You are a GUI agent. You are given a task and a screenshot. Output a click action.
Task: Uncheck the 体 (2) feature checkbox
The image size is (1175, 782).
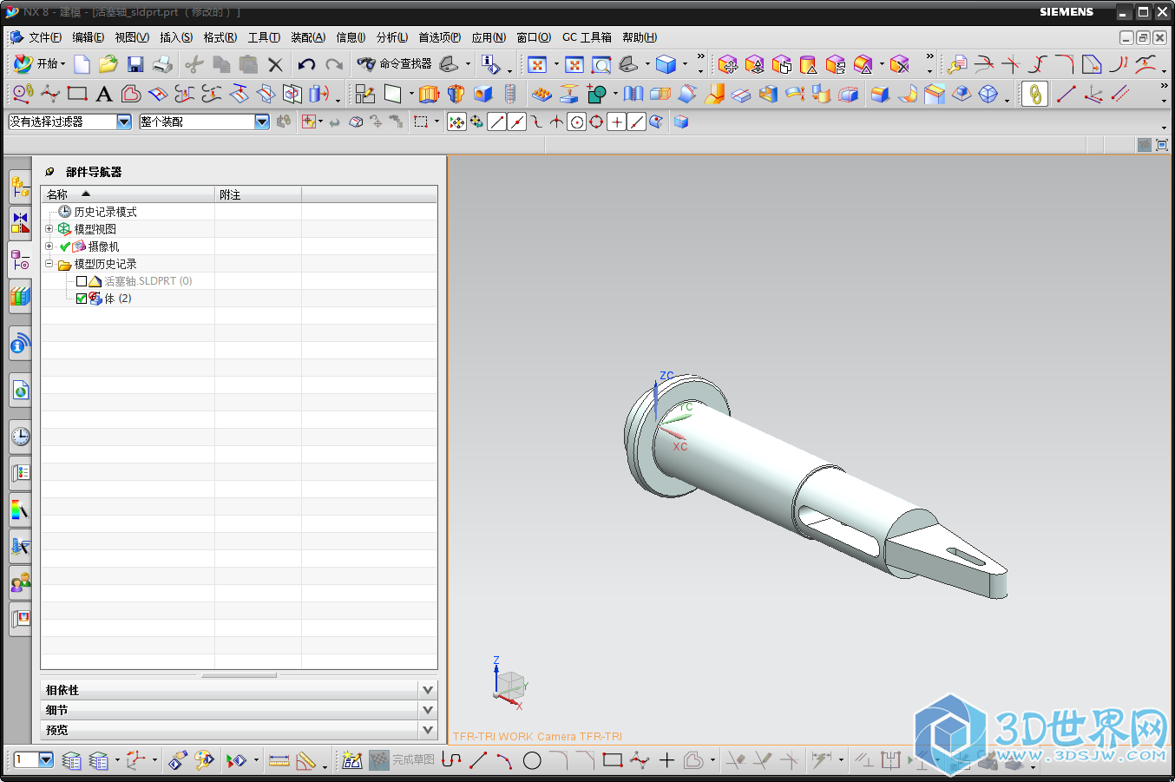[82, 299]
